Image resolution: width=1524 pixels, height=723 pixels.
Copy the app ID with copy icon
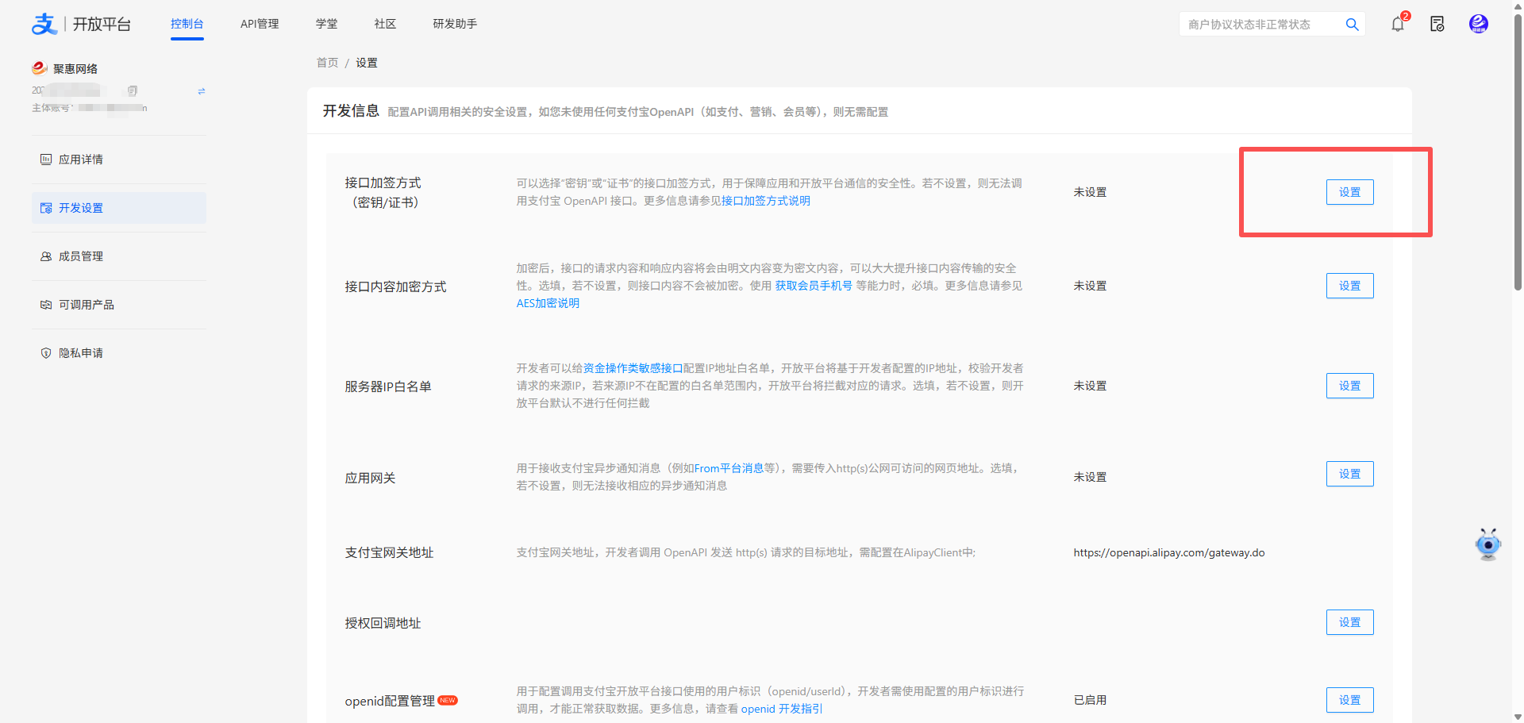[x=133, y=90]
